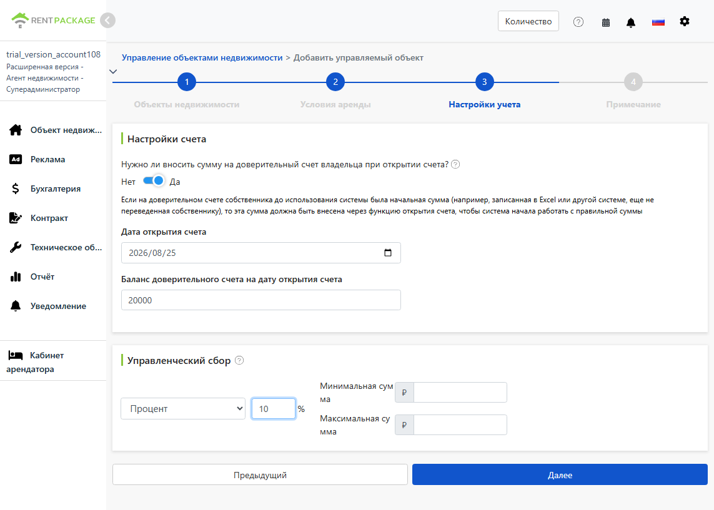
Task: Click the Минимальная сумма input field
Action: [460, 392]
